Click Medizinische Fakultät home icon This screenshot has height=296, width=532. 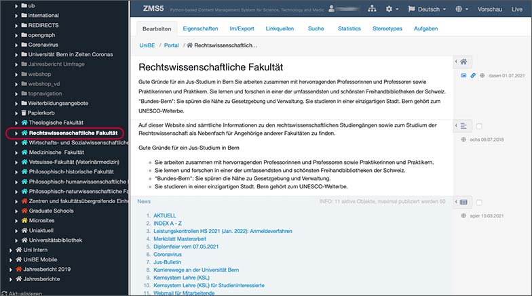(x=24, y=152)
